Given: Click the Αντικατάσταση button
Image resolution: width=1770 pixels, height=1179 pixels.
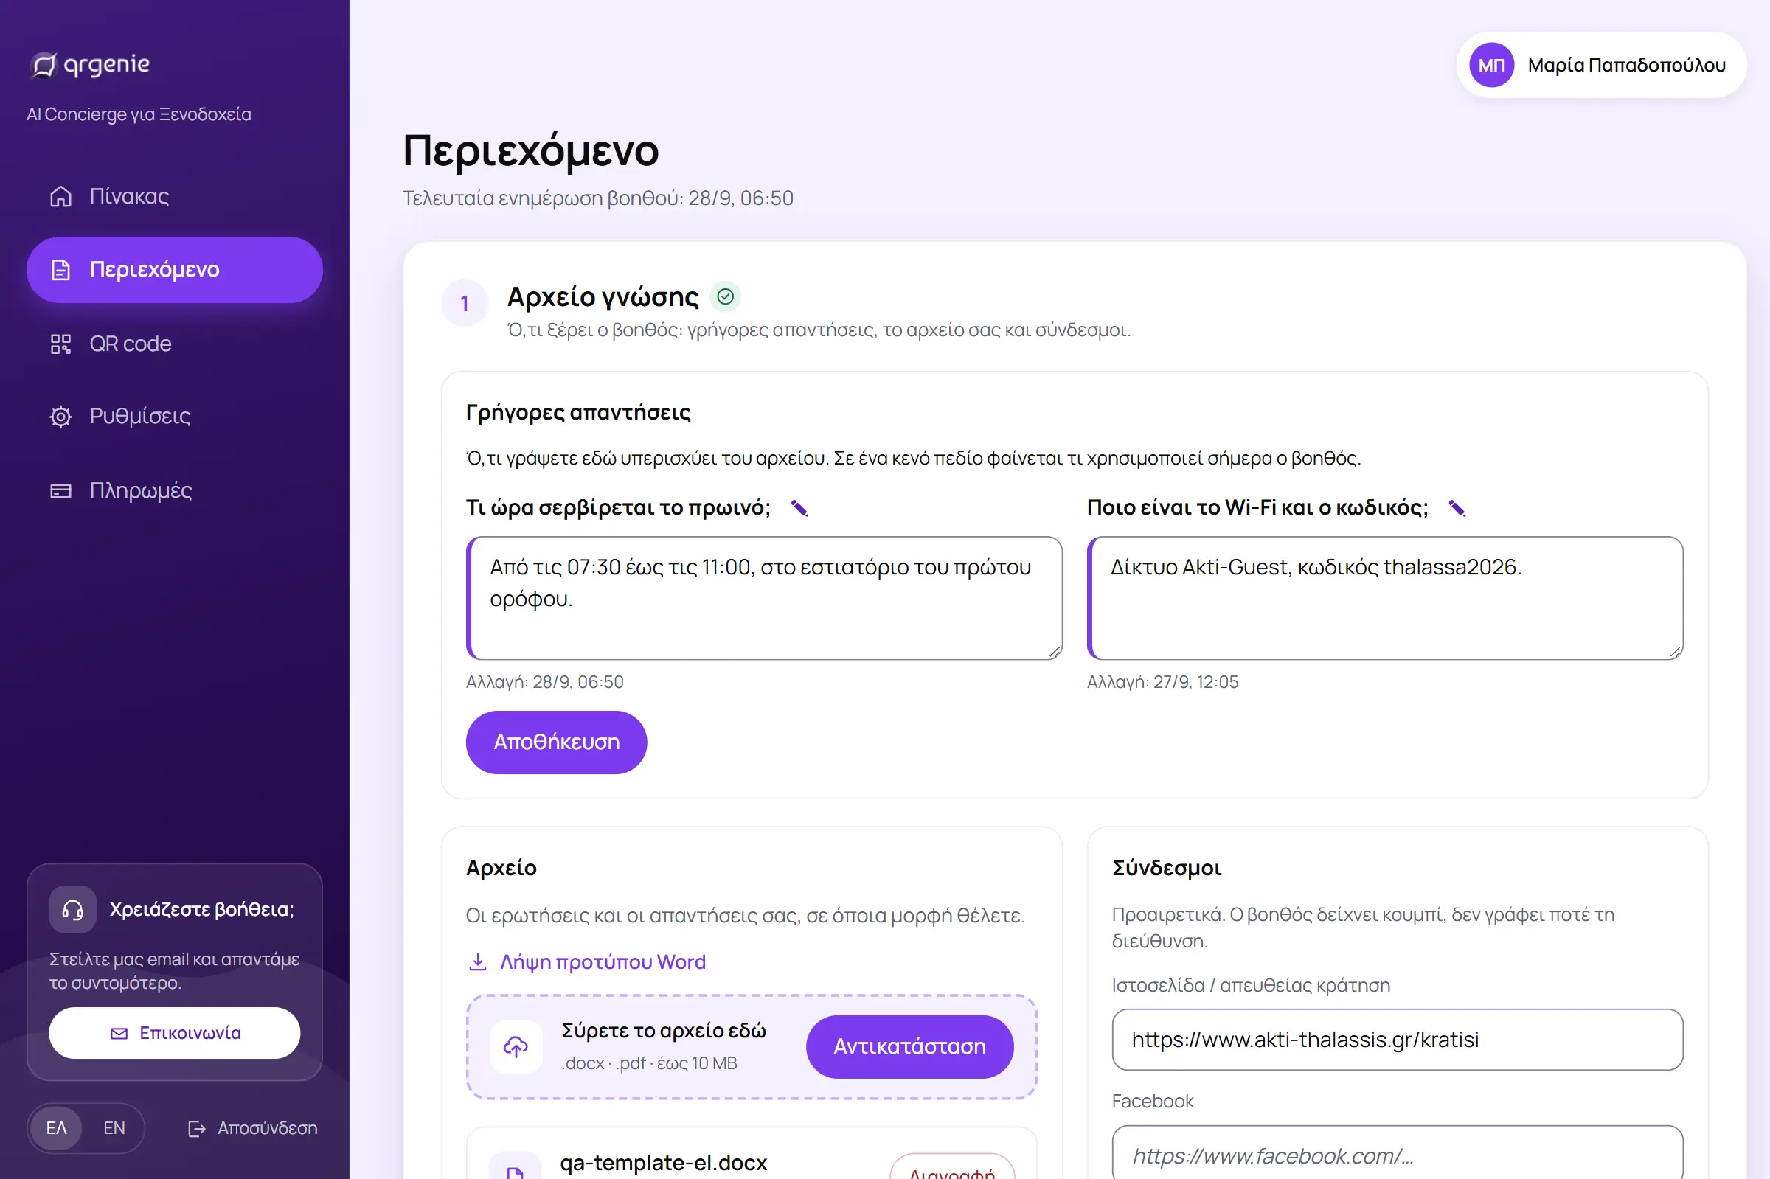Looking at the screenshot, I should 910,1047.
